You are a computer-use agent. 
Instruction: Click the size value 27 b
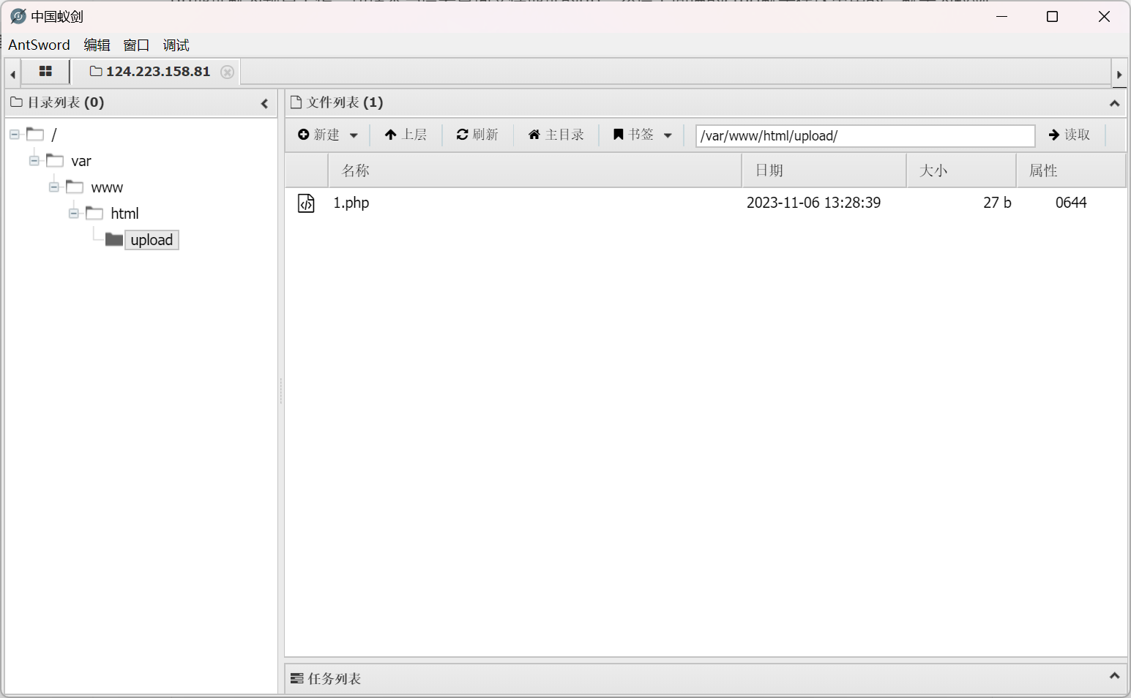(x=997, y=203)
